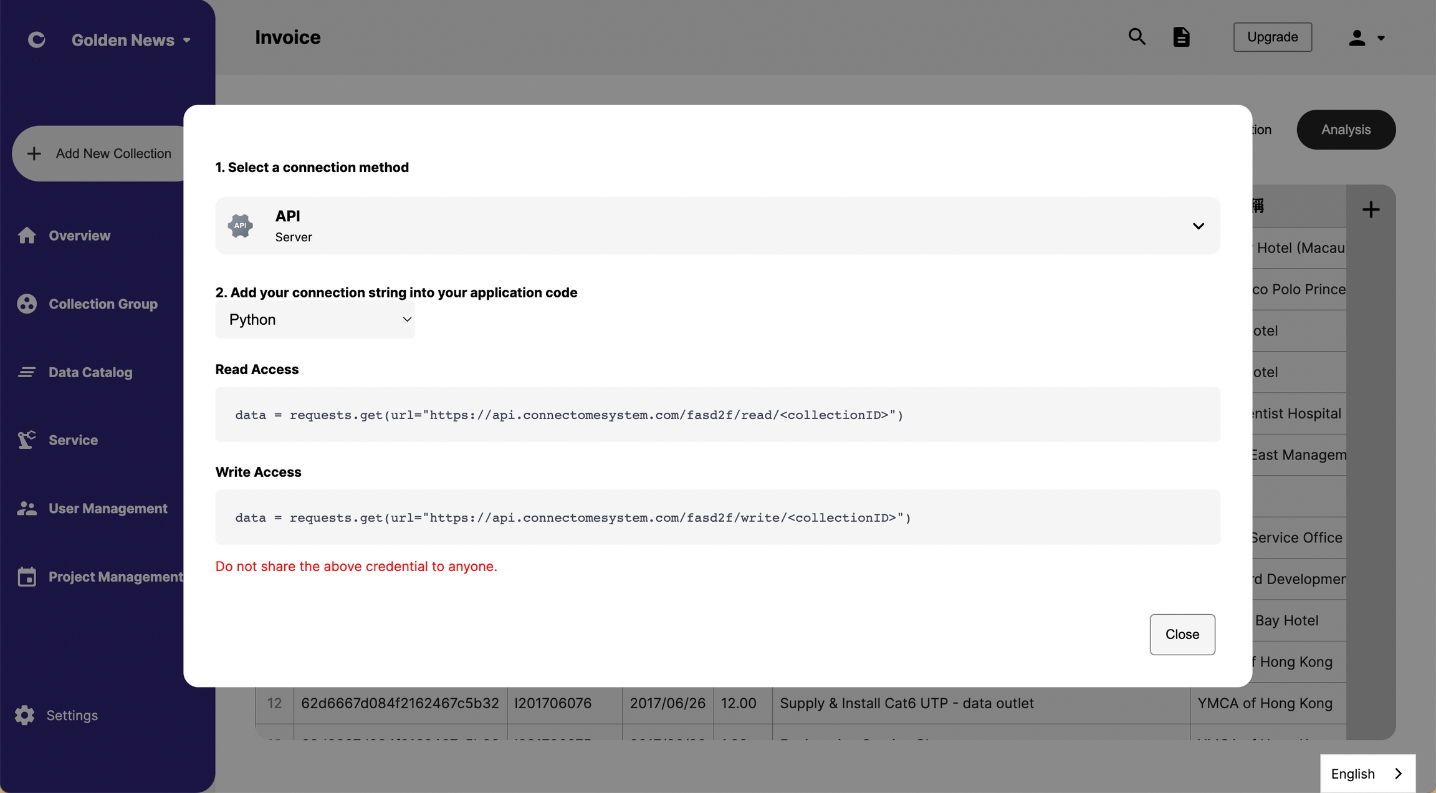Open Settings from the sidebar
This screenshot has width=1436, height=793.
point(72,715)
